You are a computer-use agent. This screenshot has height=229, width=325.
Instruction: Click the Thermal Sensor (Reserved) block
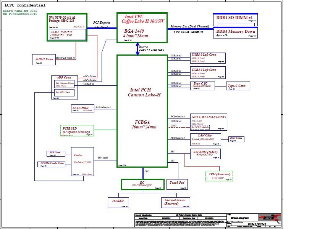tap(176, 203)
